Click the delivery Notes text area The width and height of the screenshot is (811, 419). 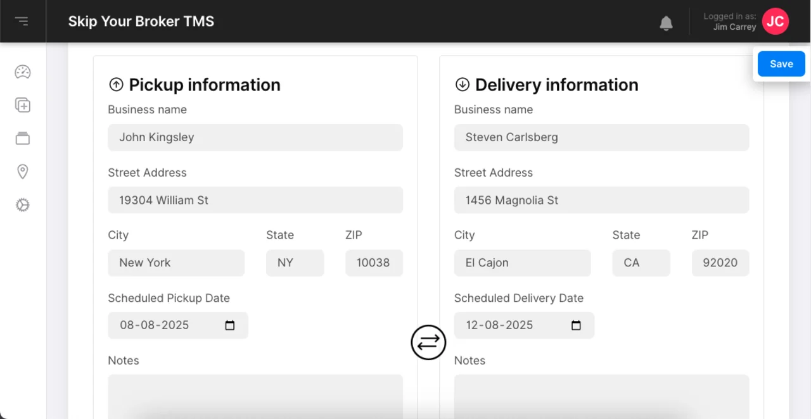pyautogui.click(x=601, y=396)
